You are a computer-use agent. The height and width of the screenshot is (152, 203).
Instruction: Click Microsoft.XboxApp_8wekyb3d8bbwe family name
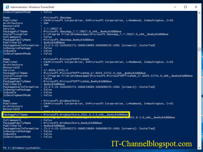pyautogui.click(x=69, y=40)
